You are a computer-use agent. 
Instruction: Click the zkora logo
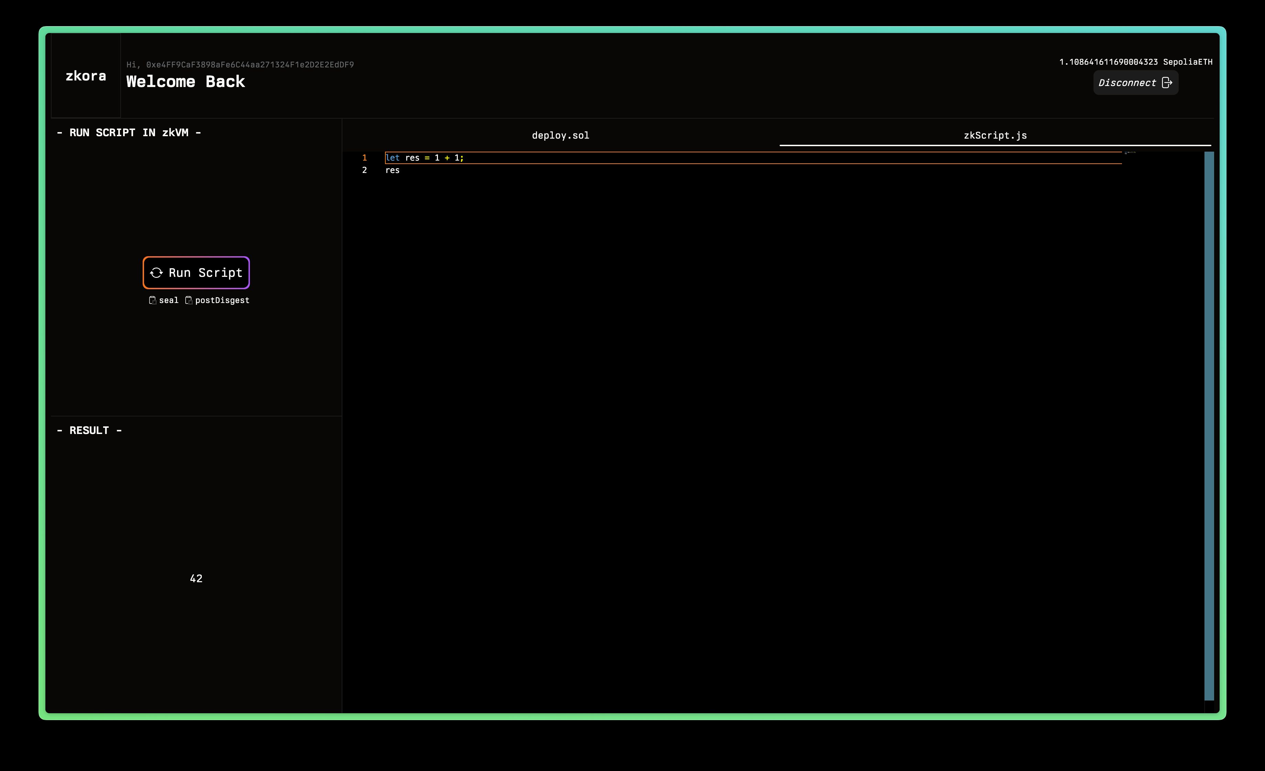pyautogui.click(x=86, y=76)
